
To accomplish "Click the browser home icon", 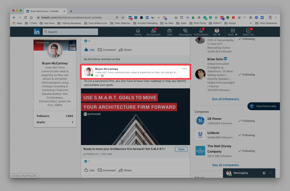I will click(31, 18).
